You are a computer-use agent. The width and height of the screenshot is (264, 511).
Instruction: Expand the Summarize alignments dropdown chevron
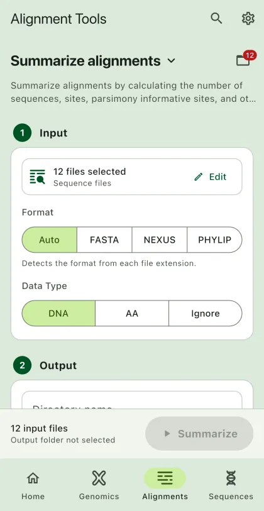tap(171, 60)
